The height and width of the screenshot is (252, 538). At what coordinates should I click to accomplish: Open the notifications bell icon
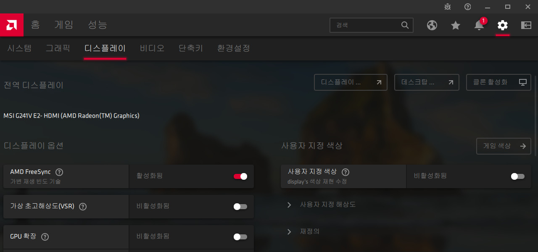pyautogui.click(x=479, y=25)
